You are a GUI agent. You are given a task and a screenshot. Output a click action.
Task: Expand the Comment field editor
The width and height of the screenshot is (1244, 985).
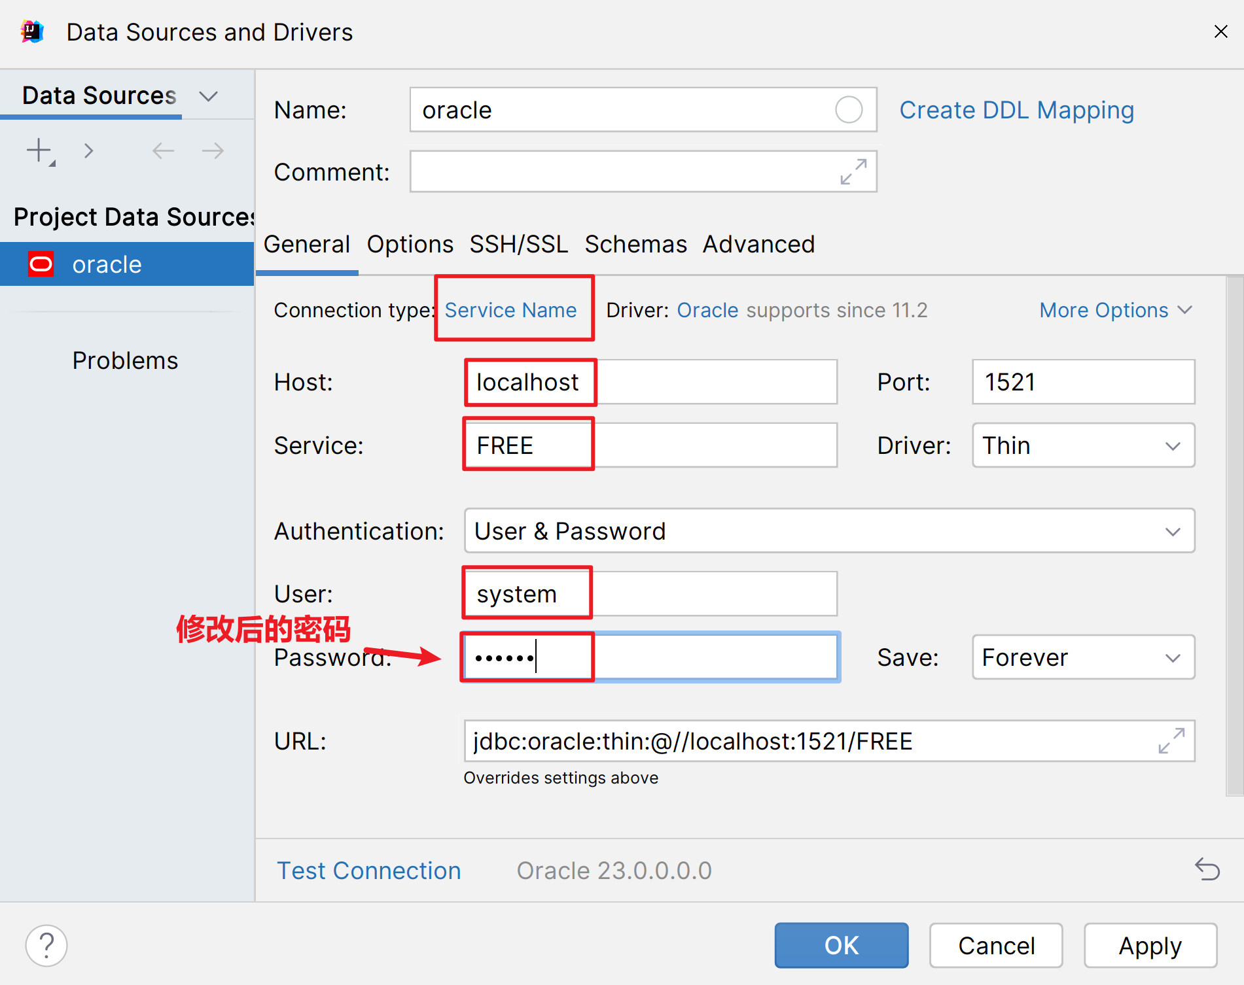(x=853, y=171)
